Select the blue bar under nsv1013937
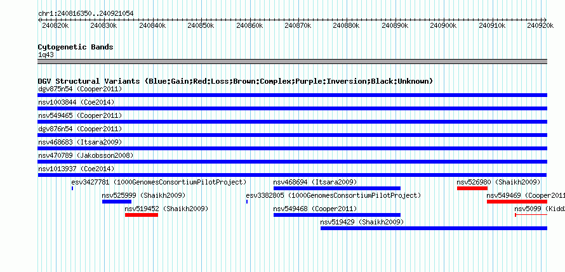The height and width of the screenshot is (272, 565). 292,175
